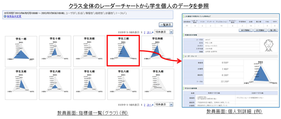Open the top 10件表示 dropdown

163,32
